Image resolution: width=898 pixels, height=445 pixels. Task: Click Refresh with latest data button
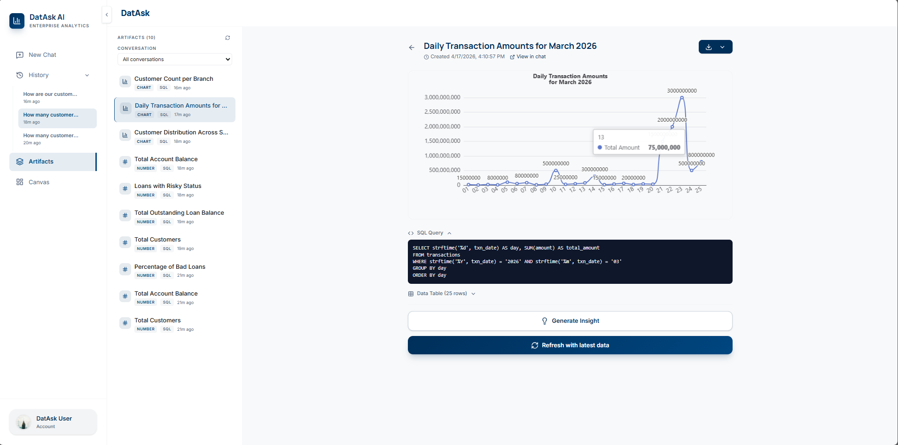tap(570, 345)
